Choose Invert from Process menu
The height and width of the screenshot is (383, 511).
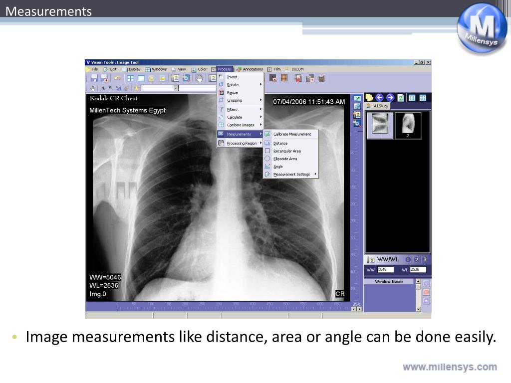tap(241, 77)
